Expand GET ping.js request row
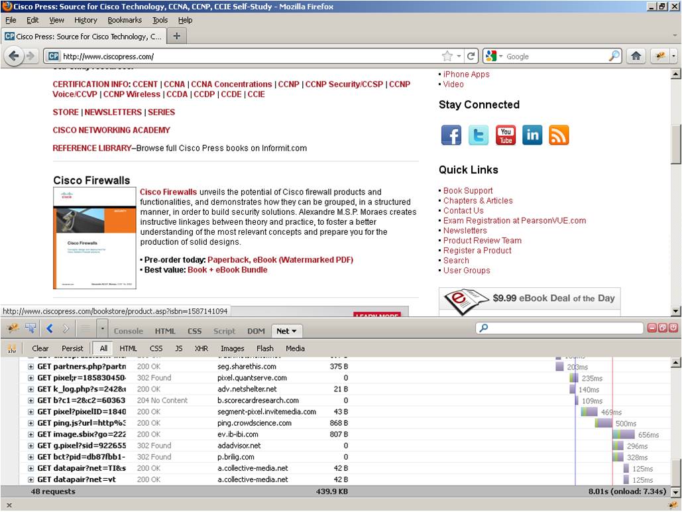The image size is (682, 512). [x=30, y=423]
